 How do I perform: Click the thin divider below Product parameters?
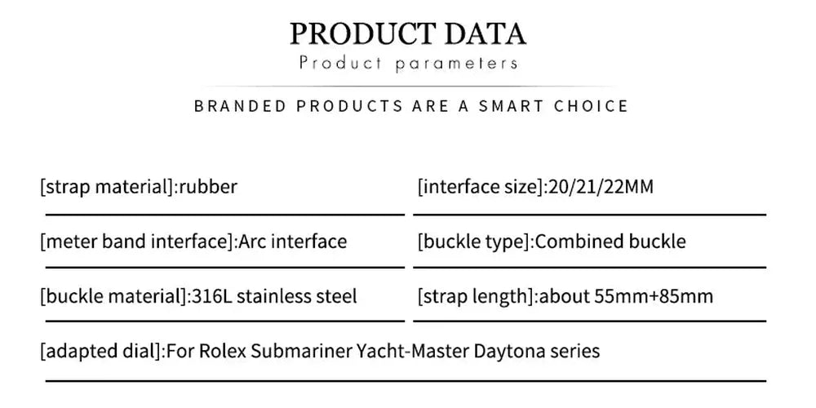(x=408, y=86)
